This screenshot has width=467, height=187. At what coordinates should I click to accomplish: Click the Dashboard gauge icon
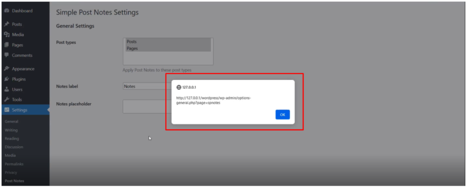click(7, 11)
